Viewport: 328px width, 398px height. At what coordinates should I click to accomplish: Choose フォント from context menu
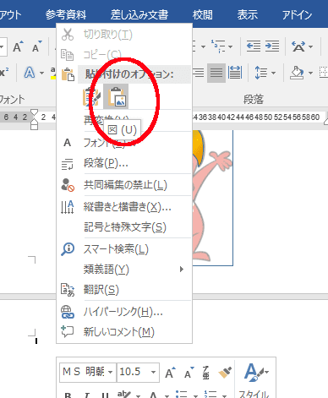pyautogui.click(x=124, y=142)
